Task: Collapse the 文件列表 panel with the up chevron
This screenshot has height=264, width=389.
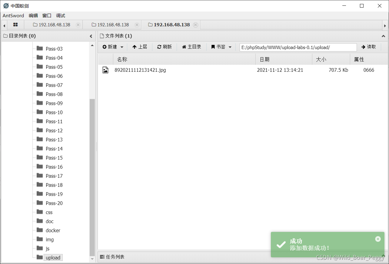Action: coord(383,36)
